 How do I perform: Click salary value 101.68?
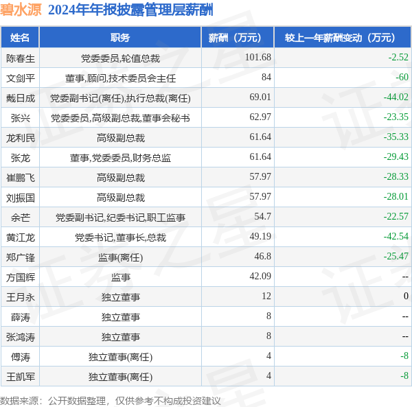[257, 57]
